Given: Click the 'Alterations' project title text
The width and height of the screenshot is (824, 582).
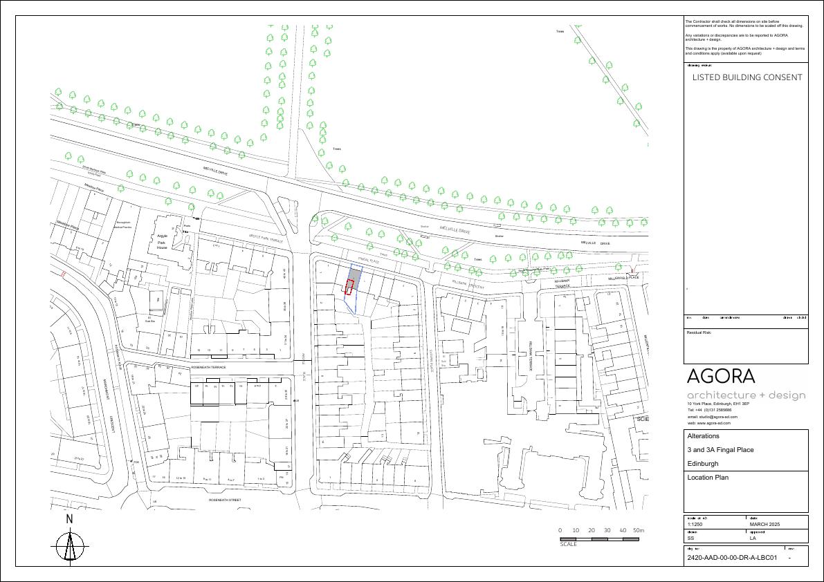Looking at the screenshot, I should pyautogui.click(x=703, y=436).
